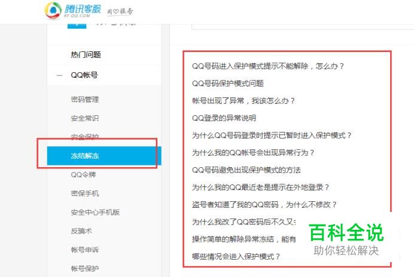Collapse the QQ帐号 section with the minus sign
Screen dimensions: 414x277
pos(60,75)
